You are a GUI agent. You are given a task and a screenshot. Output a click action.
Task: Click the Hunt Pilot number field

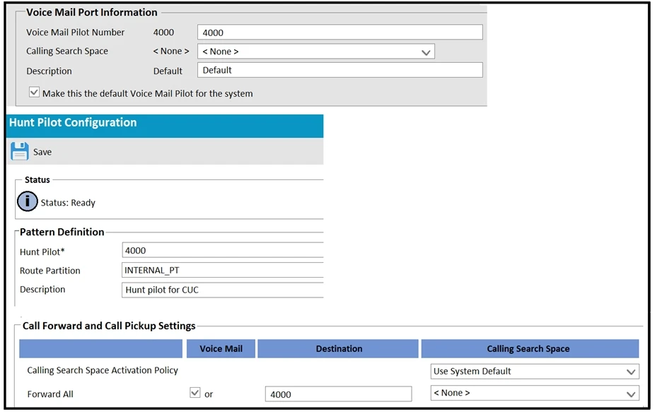(x=222, y=250)
